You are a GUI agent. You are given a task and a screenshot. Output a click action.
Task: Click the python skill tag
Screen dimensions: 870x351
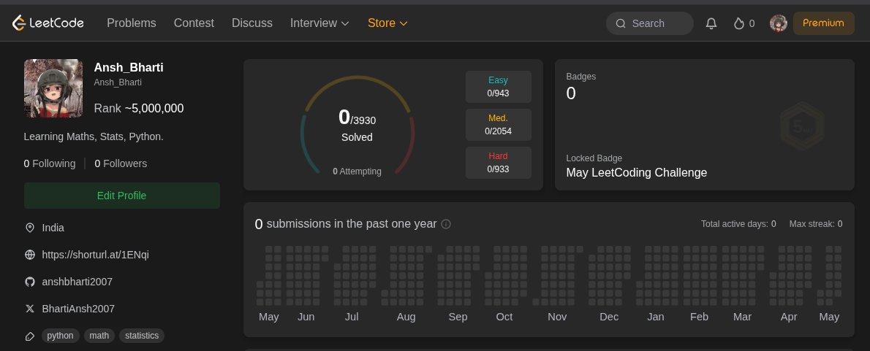pyautogui.click(x=60, y=336)
